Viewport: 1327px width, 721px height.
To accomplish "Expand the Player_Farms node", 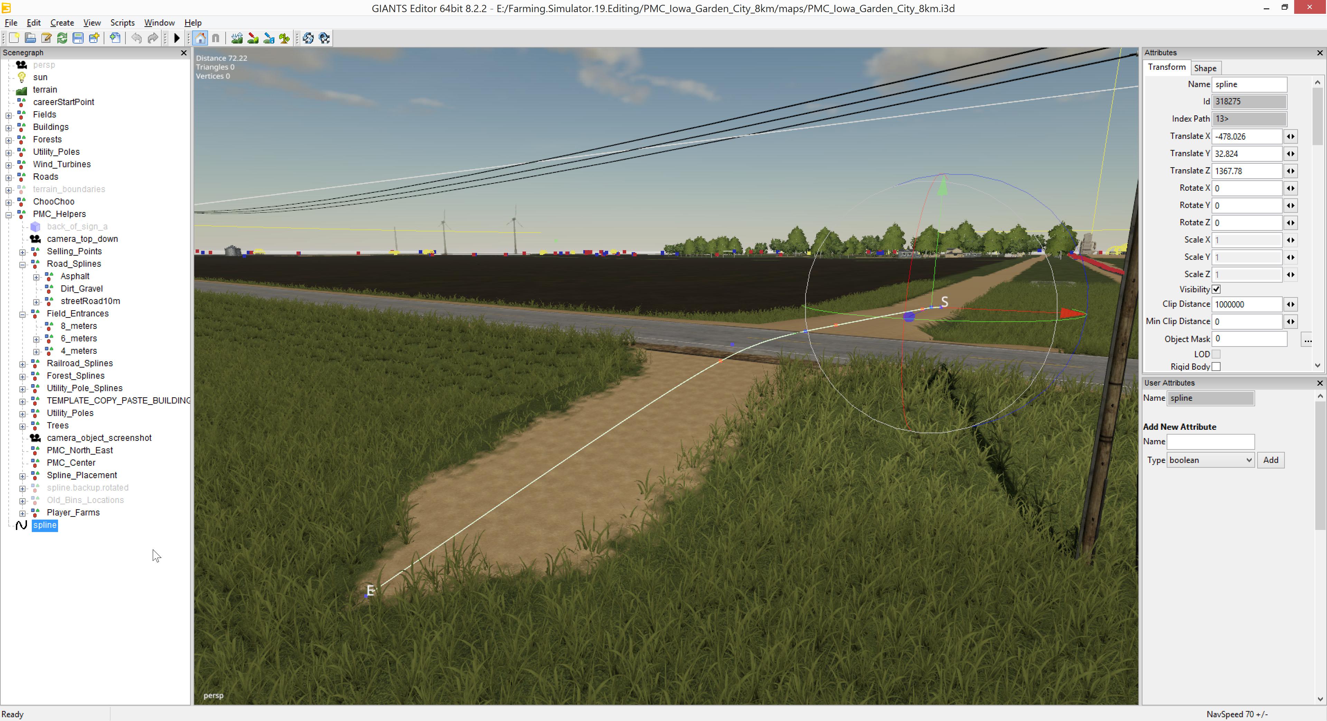I will [23, 513].
